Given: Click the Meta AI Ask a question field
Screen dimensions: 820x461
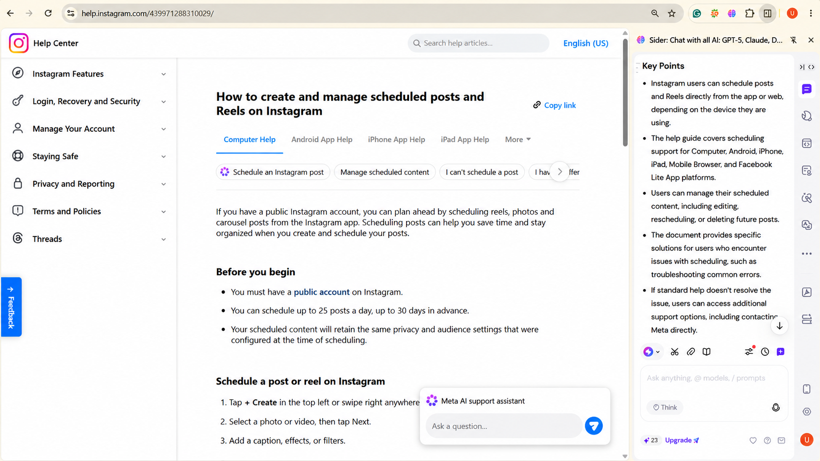Looking at the screenshot, I should click(504, 426).
